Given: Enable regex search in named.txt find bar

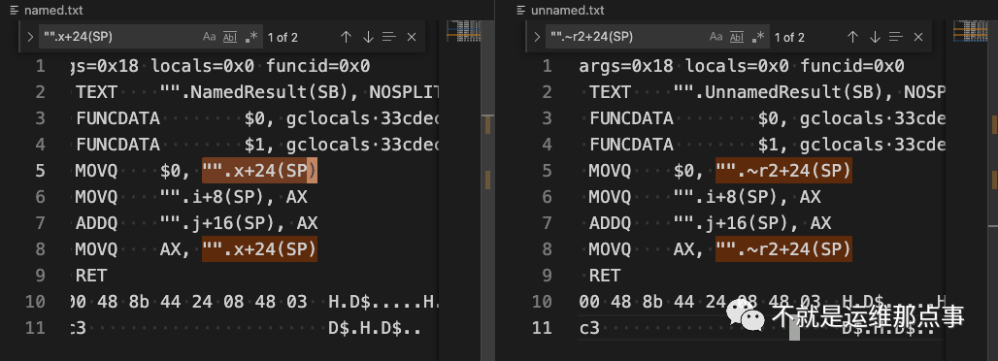Looking at the screenshot, I should pyautogui.click(x=250, y=37).
